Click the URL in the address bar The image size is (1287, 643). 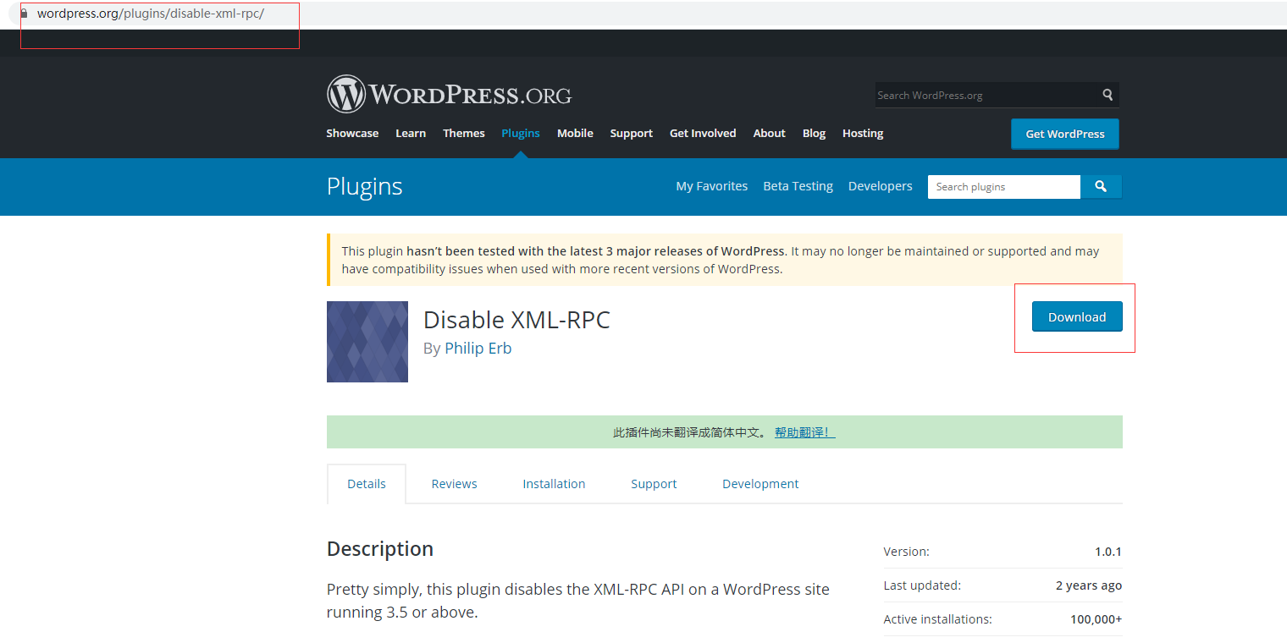point(151,14)
